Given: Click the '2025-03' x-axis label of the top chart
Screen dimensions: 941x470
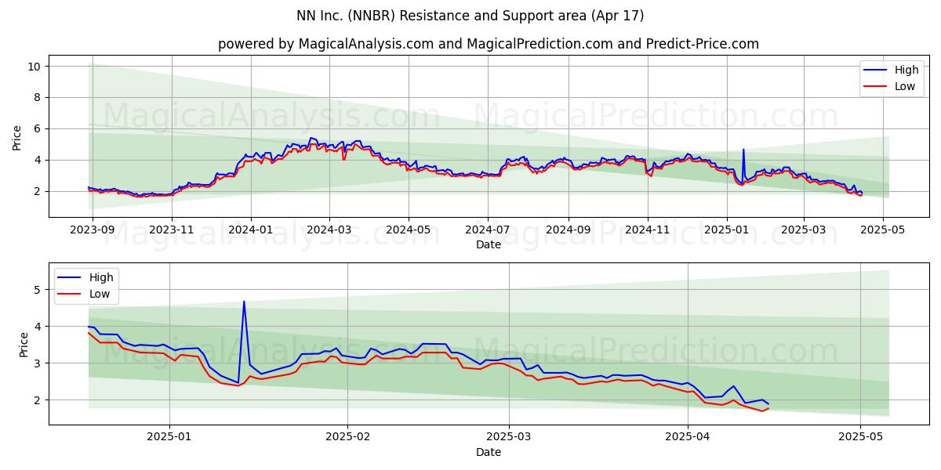Looking at the screenshot, I should pyautogui.click(x=803, y=231).
